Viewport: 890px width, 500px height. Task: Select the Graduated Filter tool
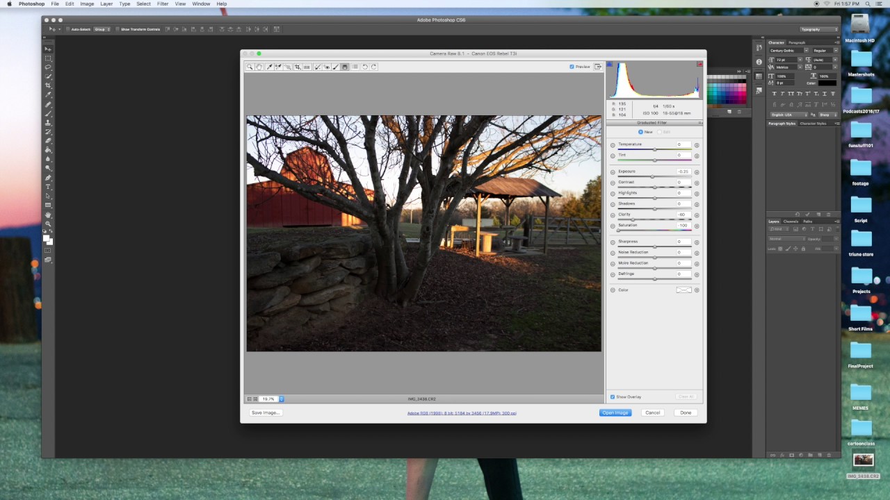[x=344, y=67]
